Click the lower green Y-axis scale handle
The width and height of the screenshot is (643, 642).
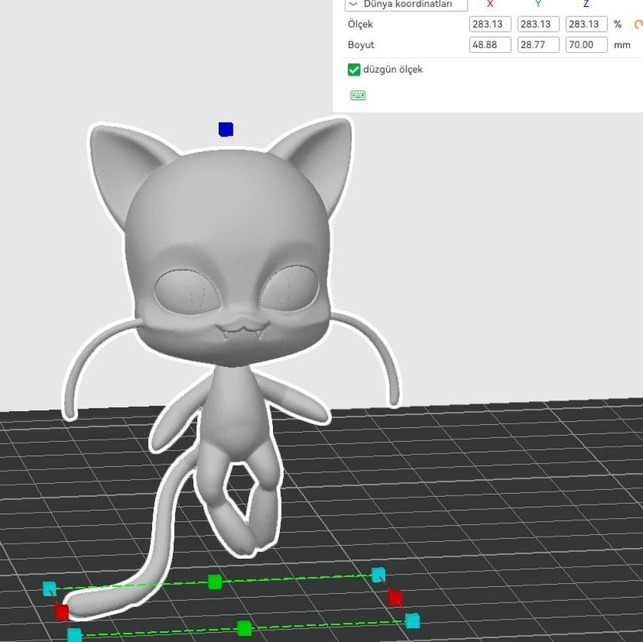point(244,628)
